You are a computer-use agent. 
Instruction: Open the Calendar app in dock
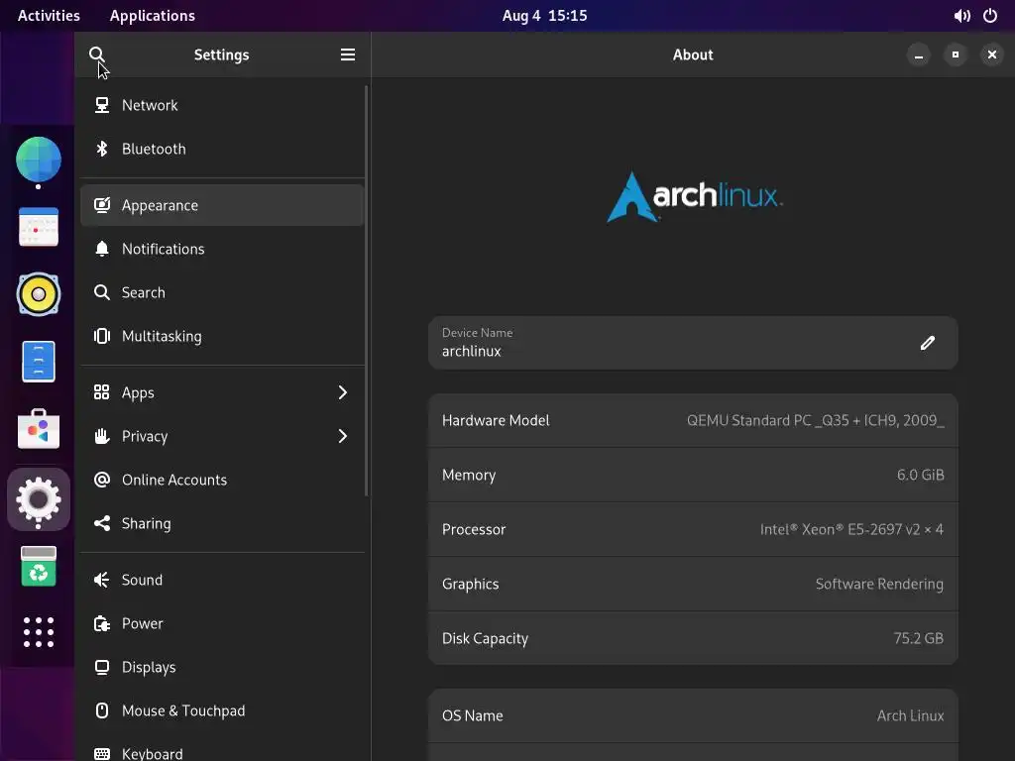click(39, 227)
